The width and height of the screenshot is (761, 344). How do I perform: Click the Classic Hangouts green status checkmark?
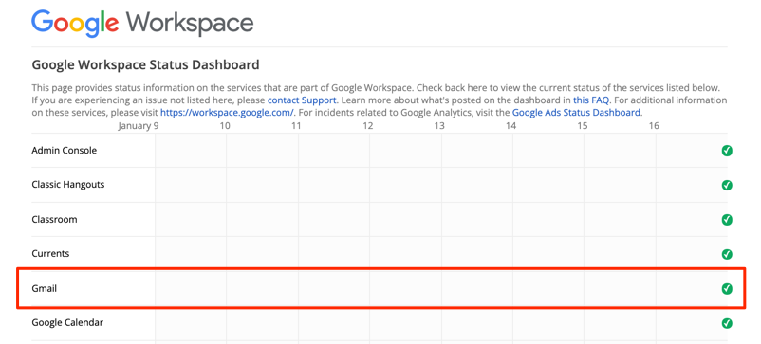click(727, 185)
